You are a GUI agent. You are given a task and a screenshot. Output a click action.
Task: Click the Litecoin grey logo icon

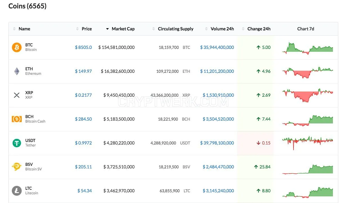[17, 191]
